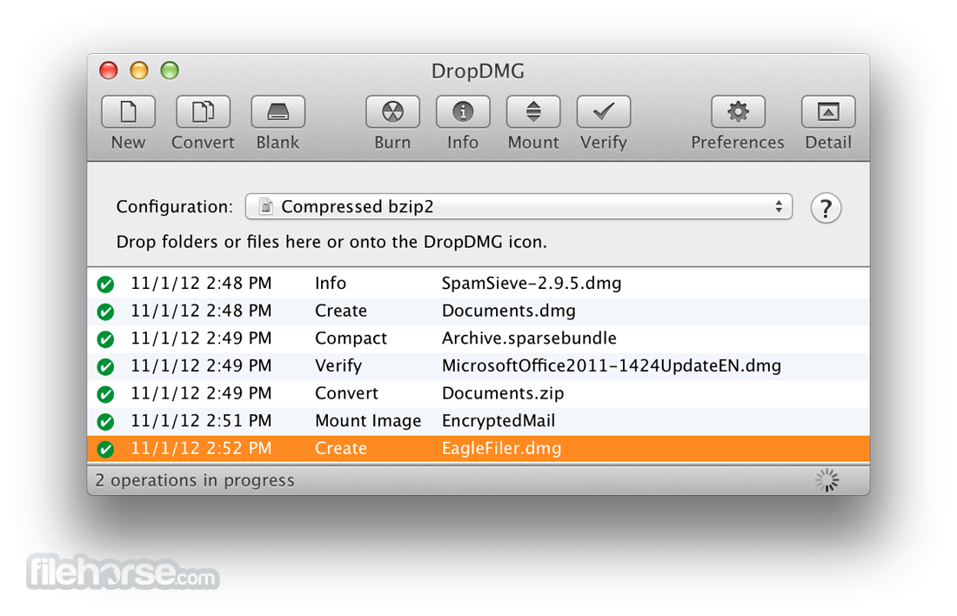957x616 pixels.
Task: Close the DropDMG window with red button
Action: point(109,70)
